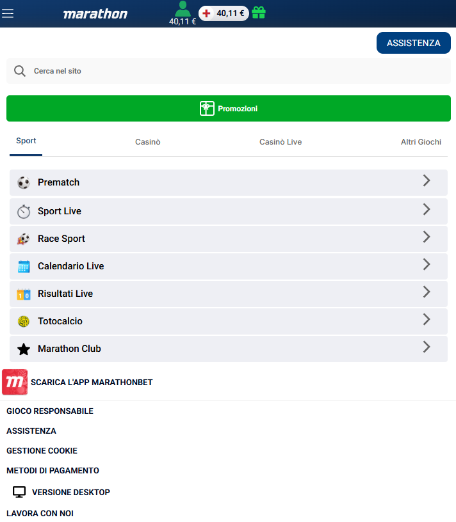Switch to the Casinò tab

coord(148,142)
